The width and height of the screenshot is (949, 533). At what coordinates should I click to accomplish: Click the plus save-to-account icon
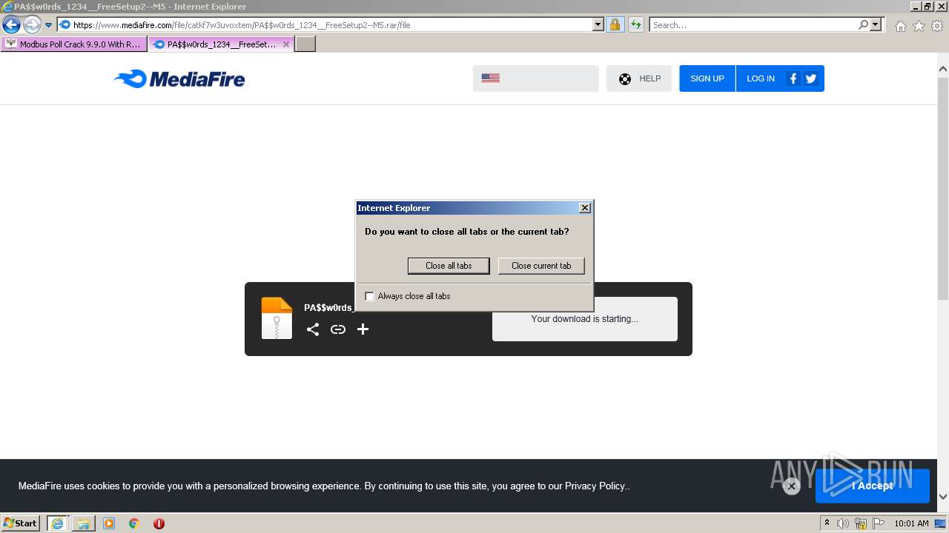pyautogui.click(x=363, y=329)
